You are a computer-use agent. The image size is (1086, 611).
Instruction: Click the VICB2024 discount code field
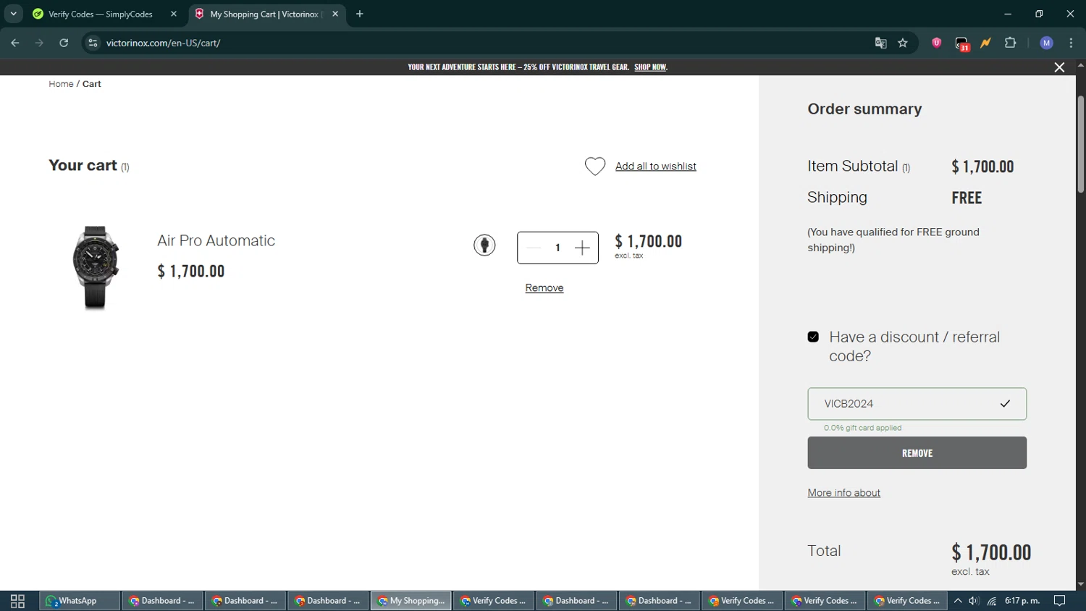[917, 404]
